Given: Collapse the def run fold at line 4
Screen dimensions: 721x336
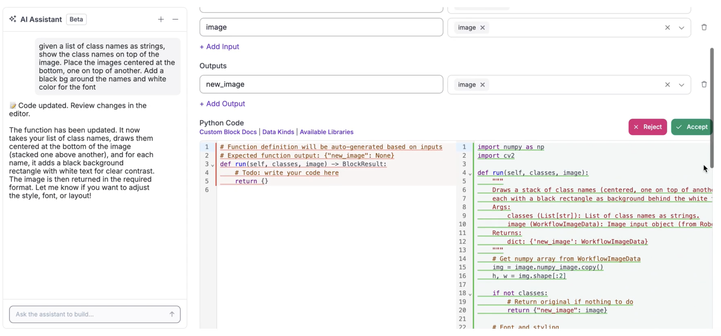Looking at the screenshot, I should tap(470, 173).
